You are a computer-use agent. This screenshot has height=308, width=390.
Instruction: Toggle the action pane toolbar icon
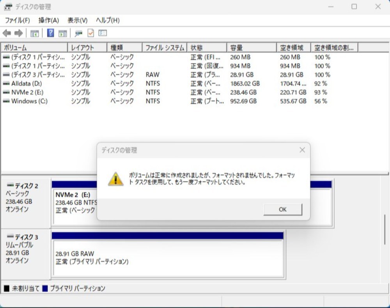[63, 33]
